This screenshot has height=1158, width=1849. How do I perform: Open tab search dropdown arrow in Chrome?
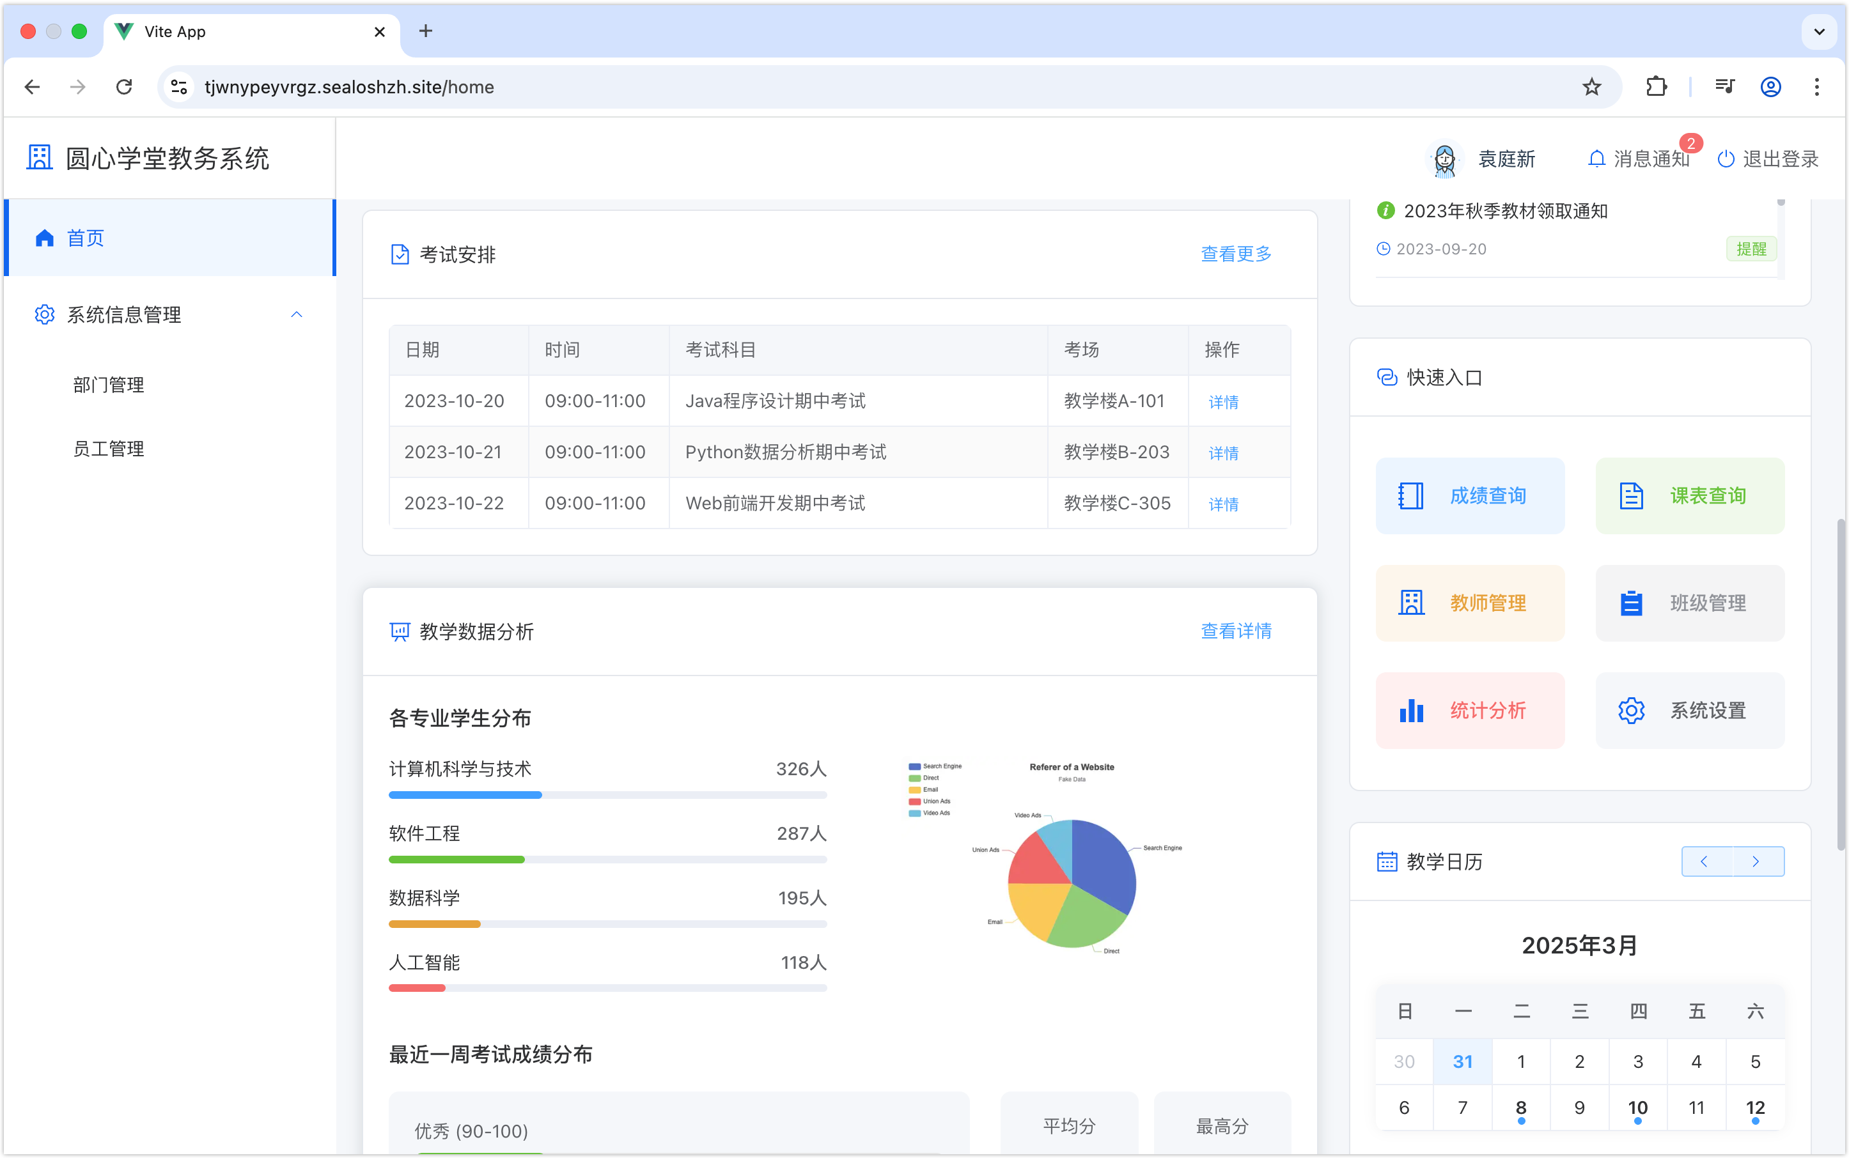1819,31
